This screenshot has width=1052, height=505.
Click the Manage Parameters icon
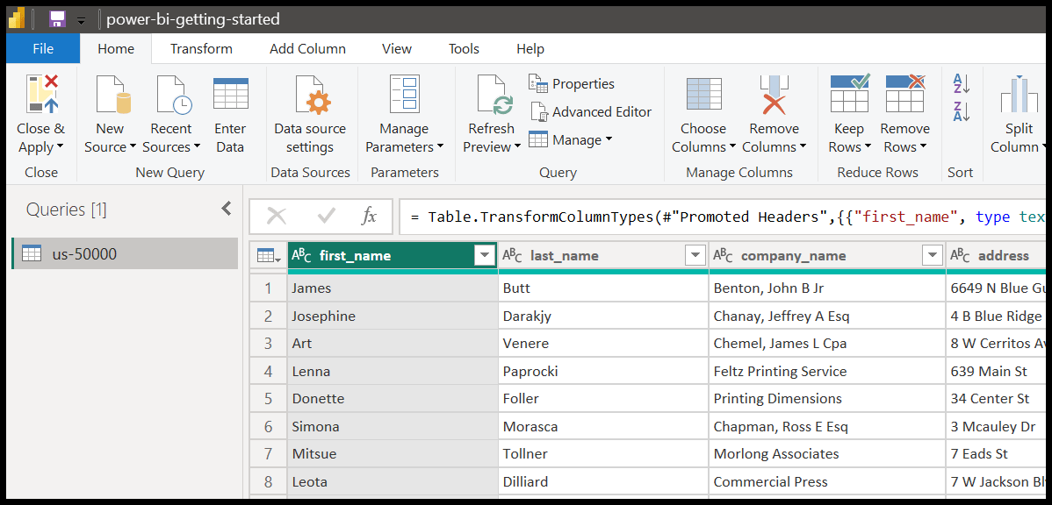point(404,94)
